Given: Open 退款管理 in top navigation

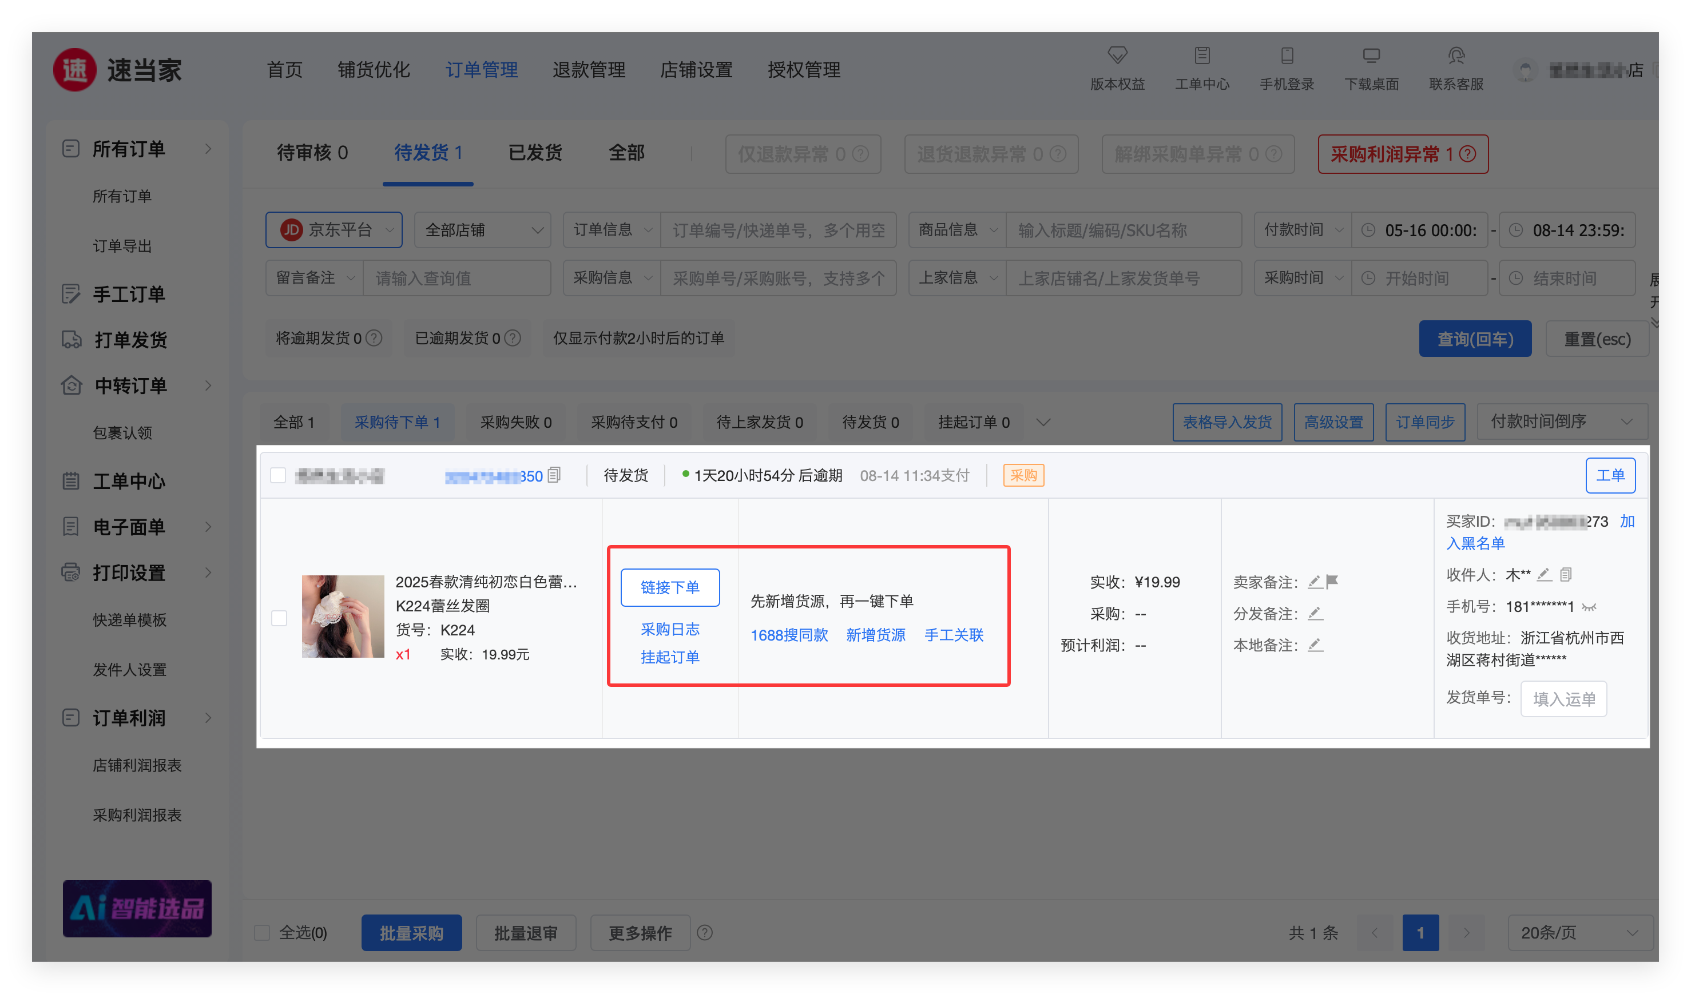Looking at the screenshot, I should pos(589,70).
